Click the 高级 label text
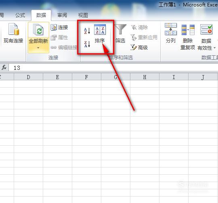 pos(143,48)
